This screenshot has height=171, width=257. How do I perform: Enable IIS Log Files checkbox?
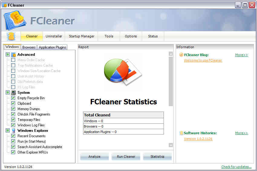point(13,87)
